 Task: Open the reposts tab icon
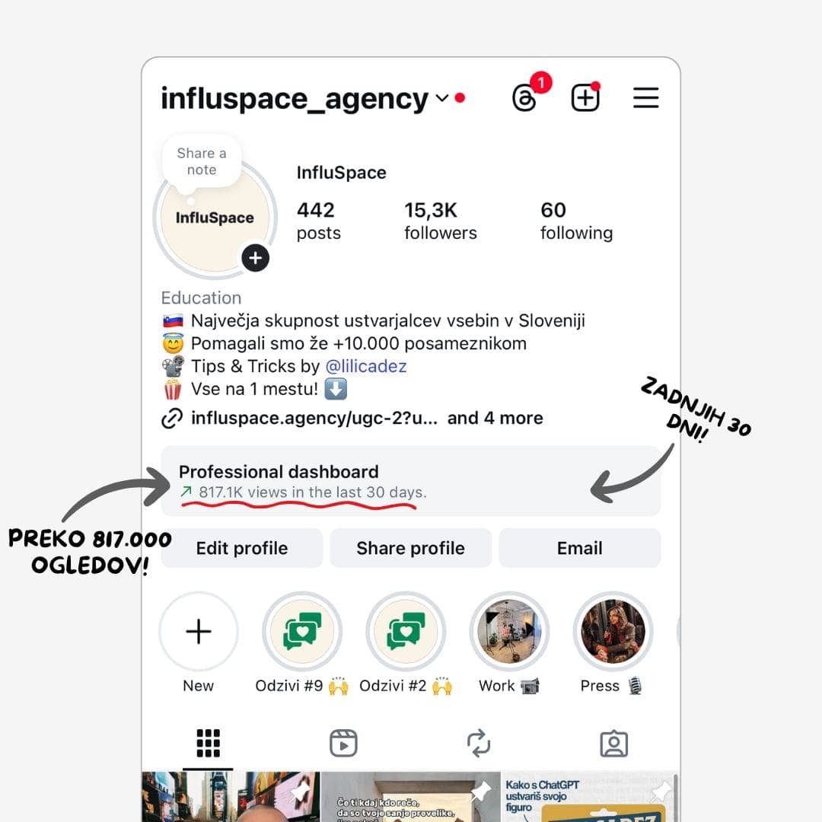tap(479, 743)
